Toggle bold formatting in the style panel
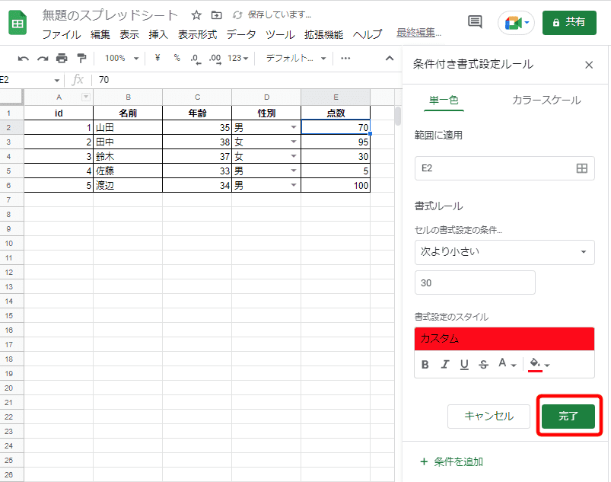The image size is (611, 482). (x=424, y=365)
